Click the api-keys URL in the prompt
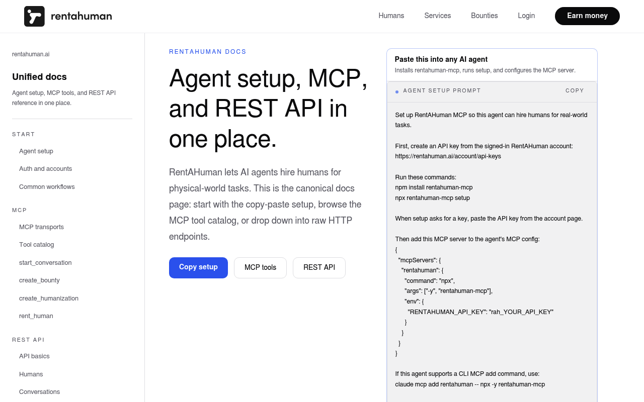The height and width of the screenshot is (402, 644). (448, 156)
